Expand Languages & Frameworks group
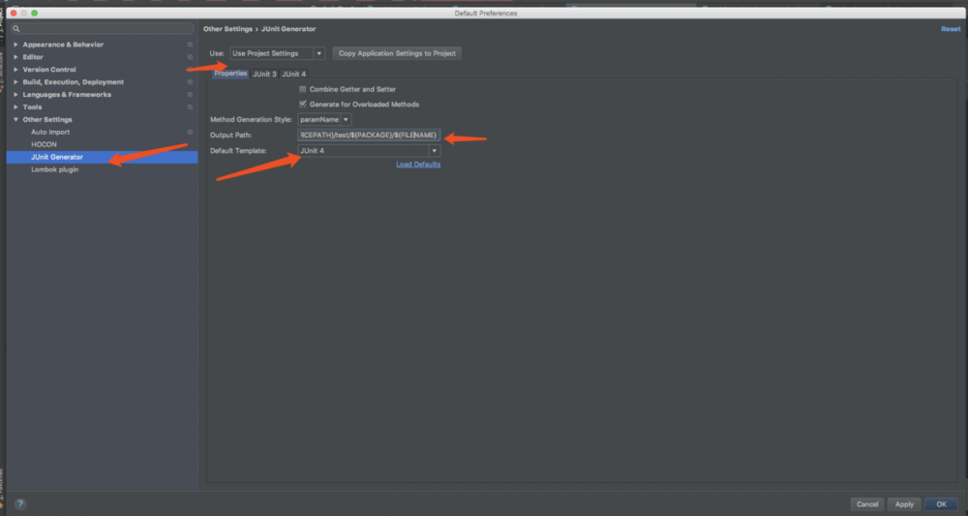Screen dimensions: 968x516 pyautogui.click(x=16, y=95)
